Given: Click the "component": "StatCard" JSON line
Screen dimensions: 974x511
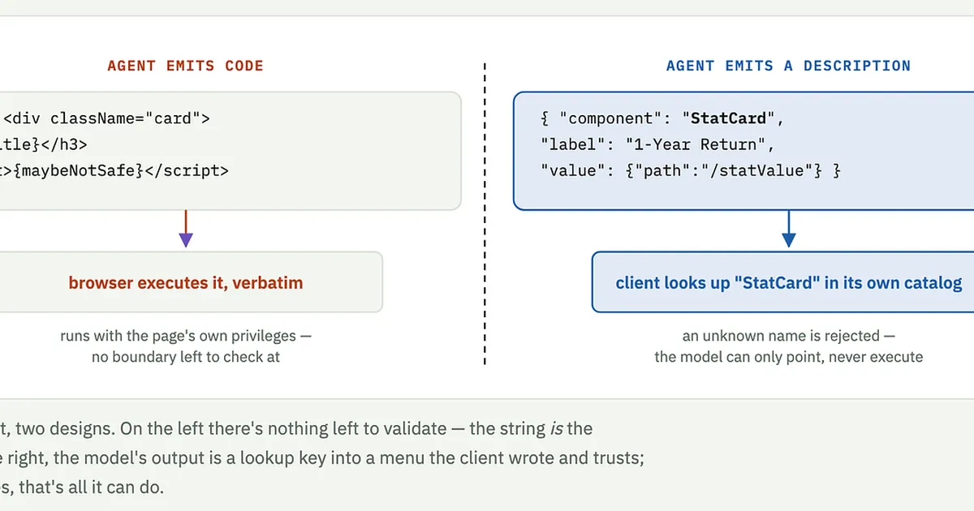Looking at the screenshot, I should [663, 118].
